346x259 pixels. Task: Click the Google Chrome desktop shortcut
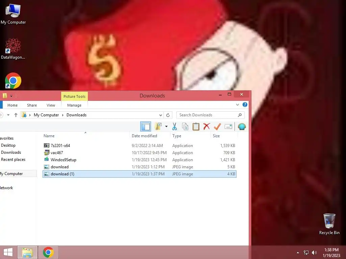(13, 81)
